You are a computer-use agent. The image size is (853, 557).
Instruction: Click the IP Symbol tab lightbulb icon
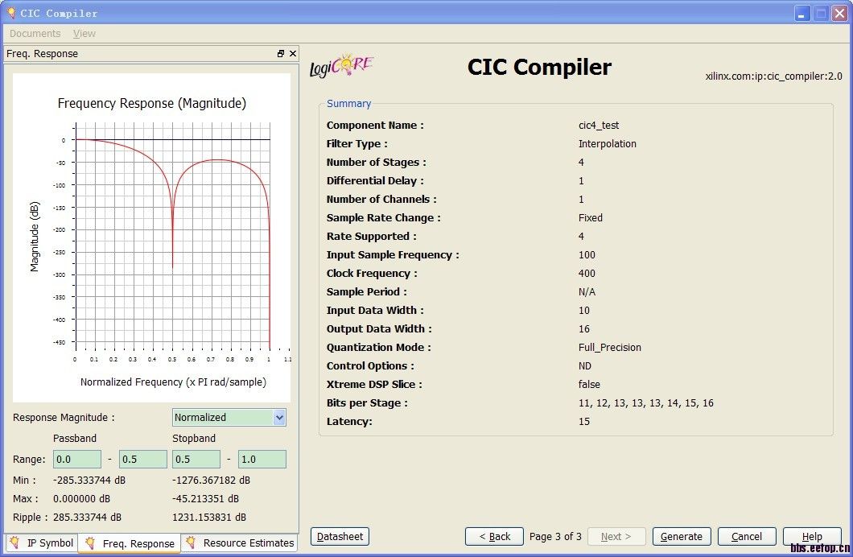point(14,543)
